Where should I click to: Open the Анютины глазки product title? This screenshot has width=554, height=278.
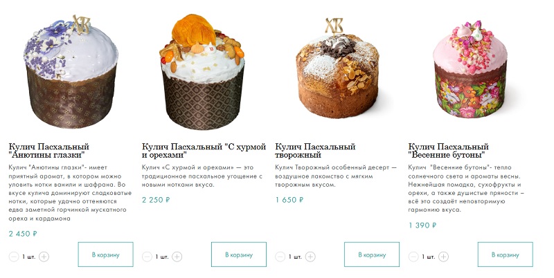[49, 151]
